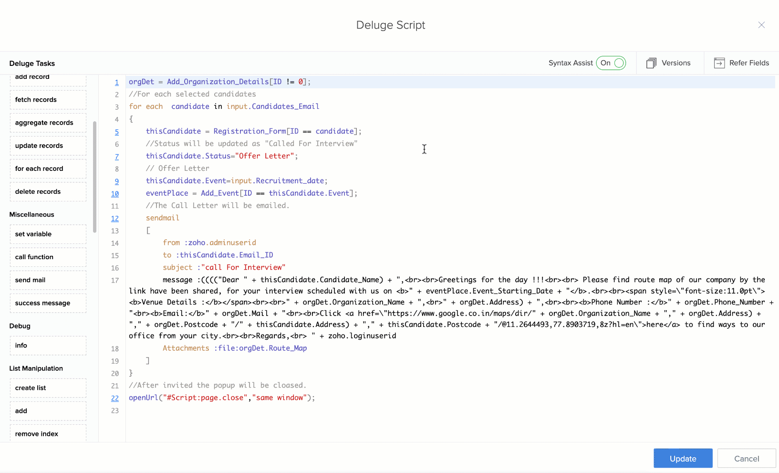The image size is (779, 473).
Task: Click the Update button to save script
Action: [x=683, y=458]
